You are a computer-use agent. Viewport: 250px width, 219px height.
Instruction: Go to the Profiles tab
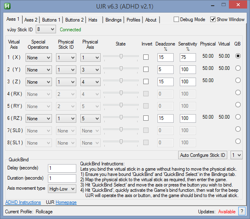[x=133, y=20]
